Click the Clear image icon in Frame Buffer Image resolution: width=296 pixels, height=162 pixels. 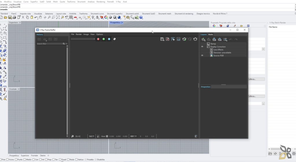pos(167,39)
